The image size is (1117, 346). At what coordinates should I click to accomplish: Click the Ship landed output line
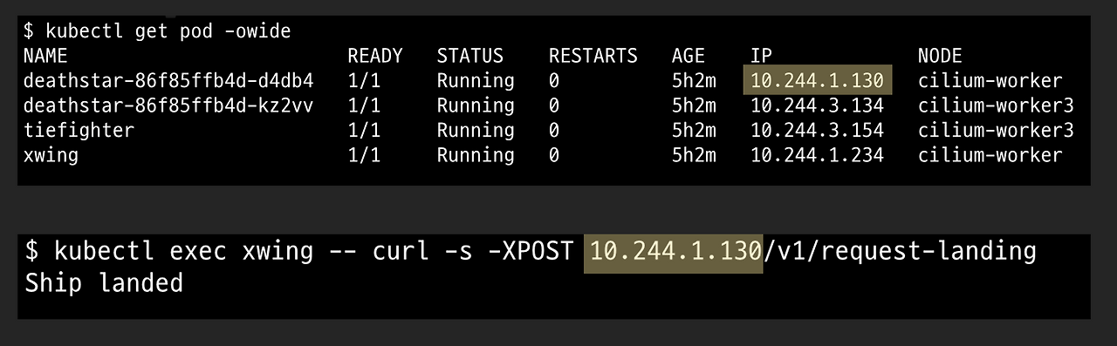[104, 283]
